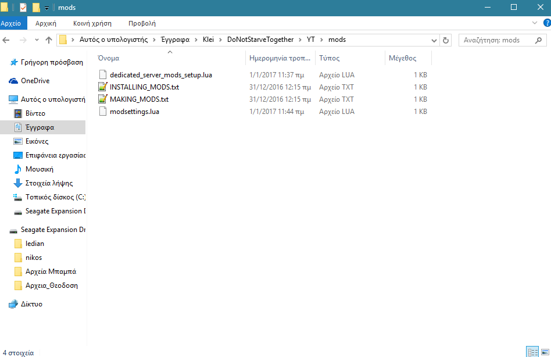
Task: Click the Help question mark icon
Action: point(545,23)
